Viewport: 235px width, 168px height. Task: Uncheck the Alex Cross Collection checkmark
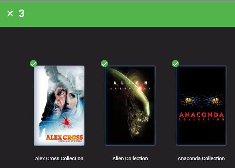tap(33, 64)
